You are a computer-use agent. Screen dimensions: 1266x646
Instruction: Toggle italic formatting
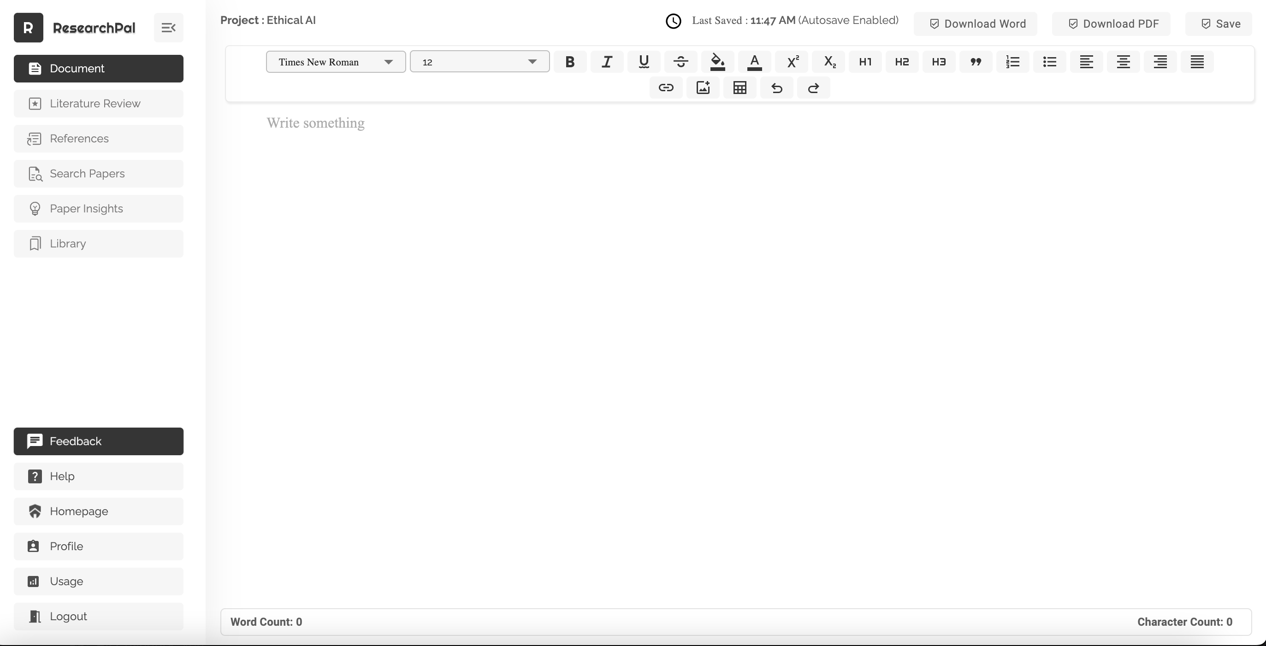click(607, 62)
